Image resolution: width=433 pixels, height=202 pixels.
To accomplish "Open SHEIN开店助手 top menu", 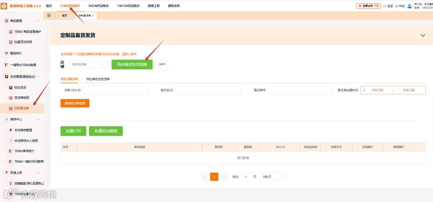I will click(x=99, y=6).
